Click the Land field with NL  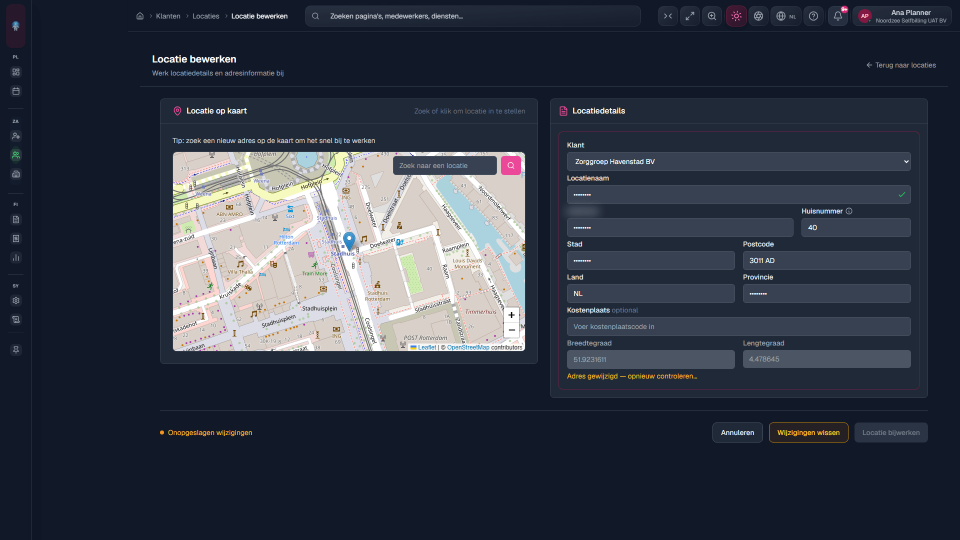pyautogui.click(x=651, y=293)
